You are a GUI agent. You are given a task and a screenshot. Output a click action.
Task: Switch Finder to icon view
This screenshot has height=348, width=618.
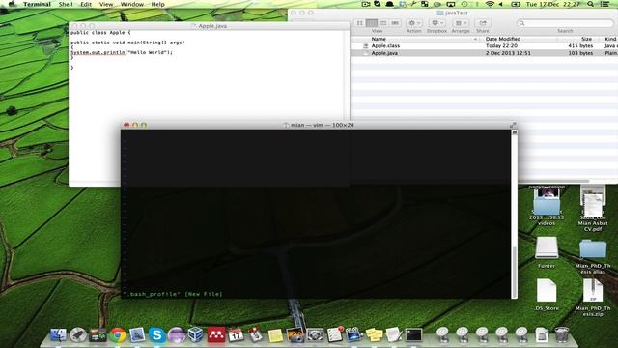360,23
